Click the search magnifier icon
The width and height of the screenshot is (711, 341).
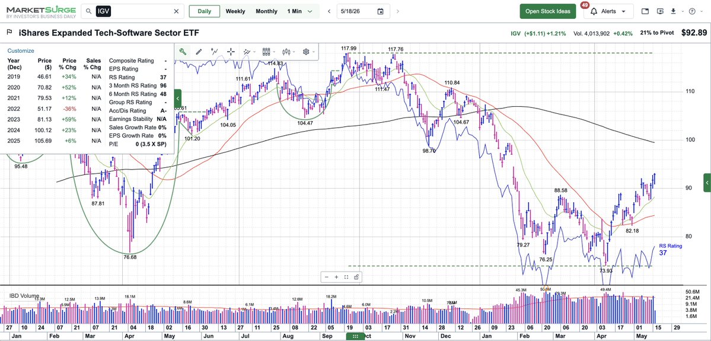click(90, 11)
